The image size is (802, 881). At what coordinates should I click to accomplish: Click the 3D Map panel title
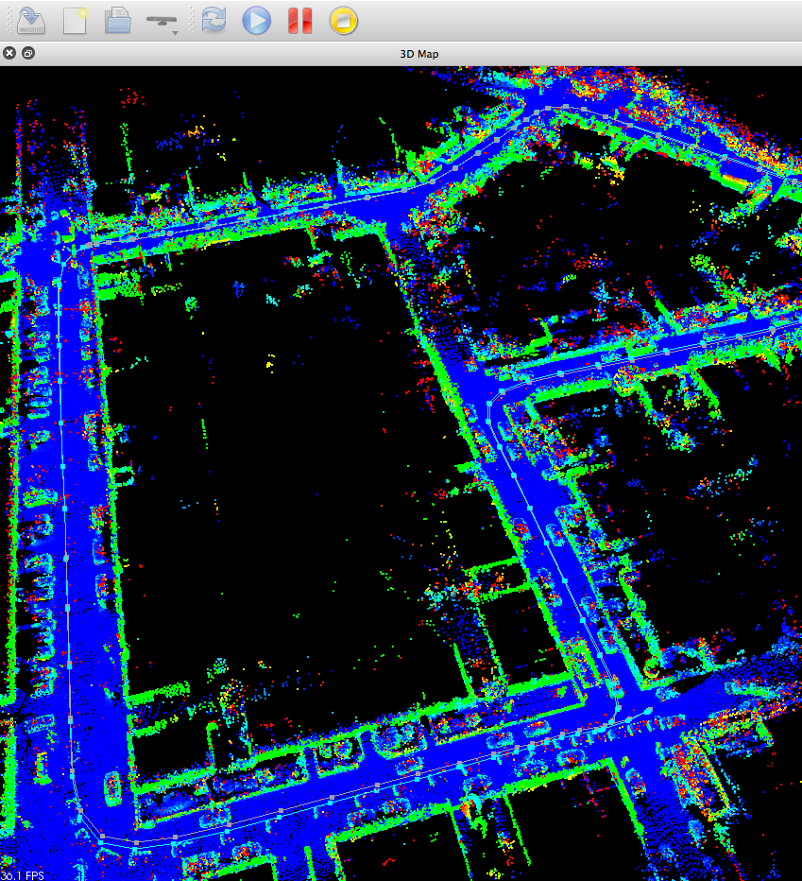[x=418, y=54]
